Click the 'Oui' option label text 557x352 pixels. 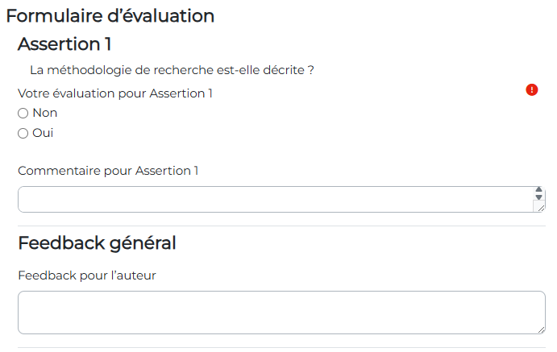coord(43,134)
